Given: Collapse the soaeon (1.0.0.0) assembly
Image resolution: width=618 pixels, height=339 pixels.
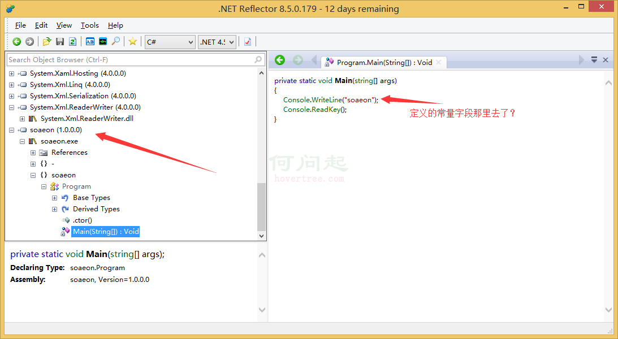Looking at the screenshot, I should tap(11, 130).
